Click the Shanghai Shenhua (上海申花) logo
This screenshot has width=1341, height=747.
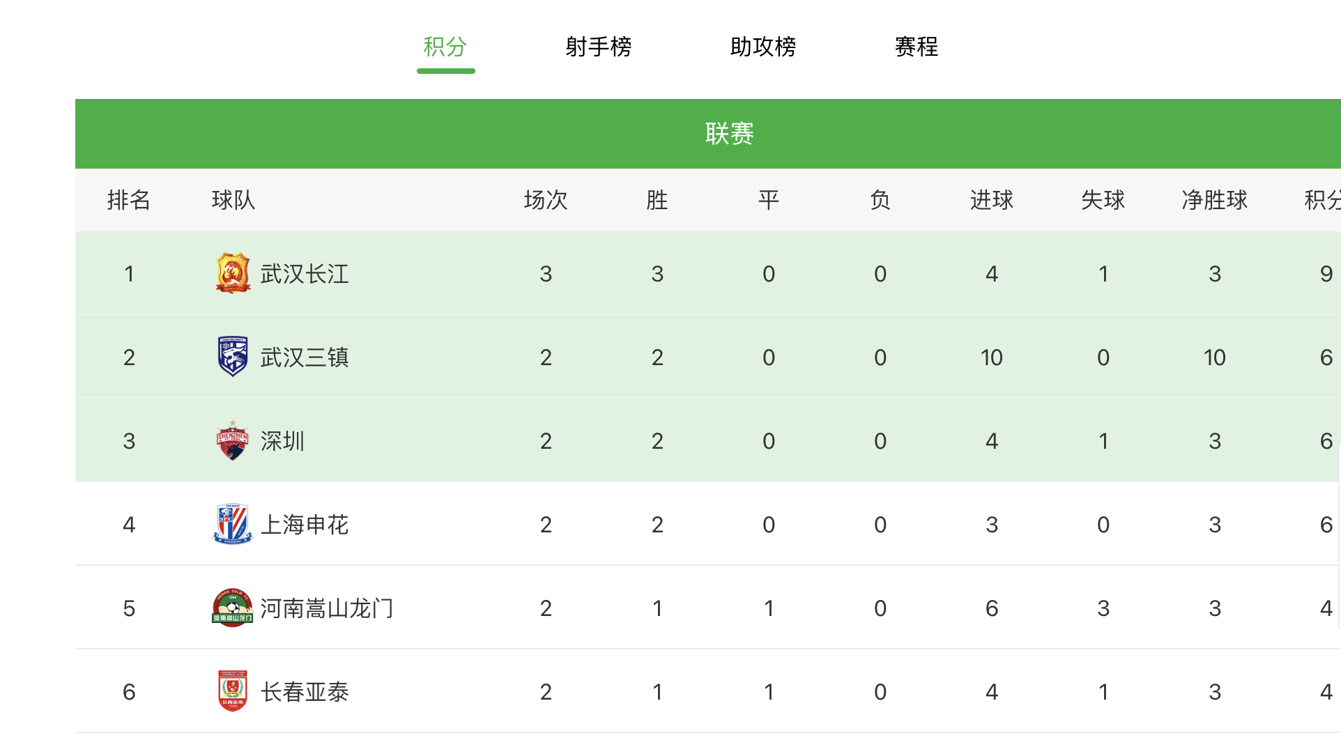pos(233,524)
